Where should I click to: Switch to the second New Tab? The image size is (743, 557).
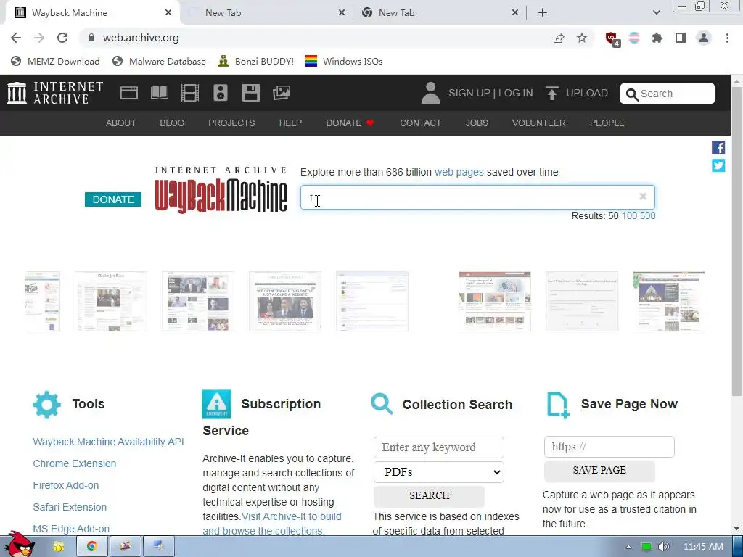pos(266,13)
